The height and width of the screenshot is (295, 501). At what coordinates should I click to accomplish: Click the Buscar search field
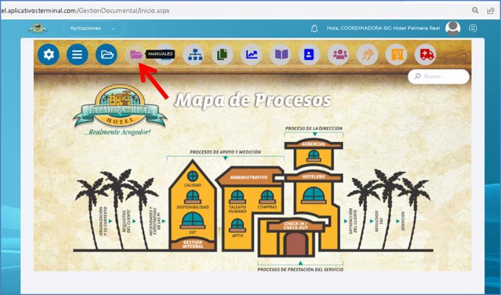442,76
